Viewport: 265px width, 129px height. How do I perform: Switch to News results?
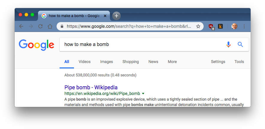[153, 62]
